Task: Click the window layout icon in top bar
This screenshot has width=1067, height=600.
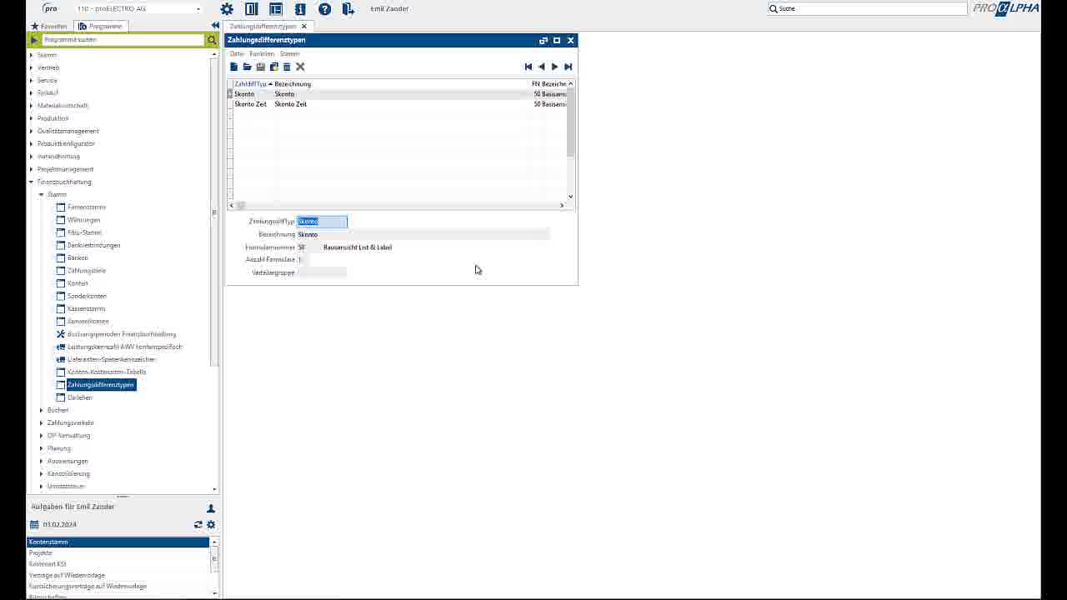Action: (x=276, y=9)
